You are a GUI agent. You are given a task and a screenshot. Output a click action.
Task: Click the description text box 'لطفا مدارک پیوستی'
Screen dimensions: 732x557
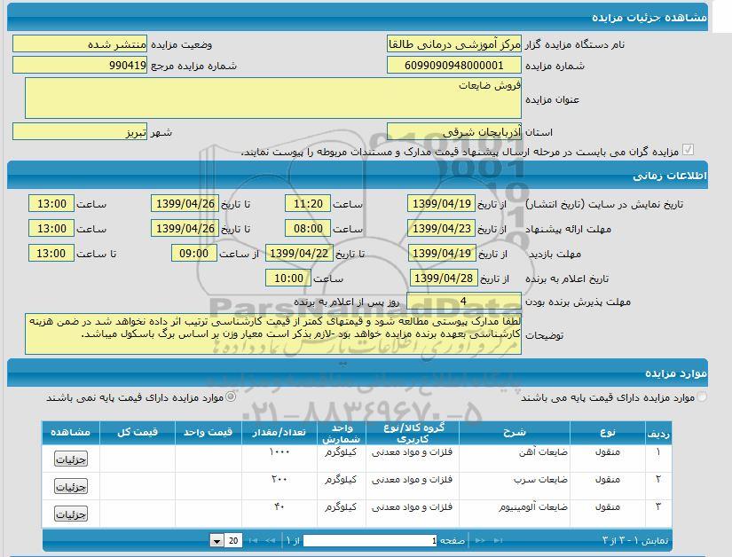[273, 333]
